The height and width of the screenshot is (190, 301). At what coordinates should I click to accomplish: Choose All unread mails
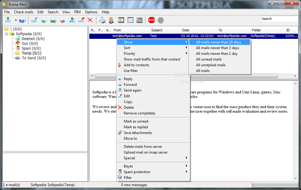click(219, 59)
